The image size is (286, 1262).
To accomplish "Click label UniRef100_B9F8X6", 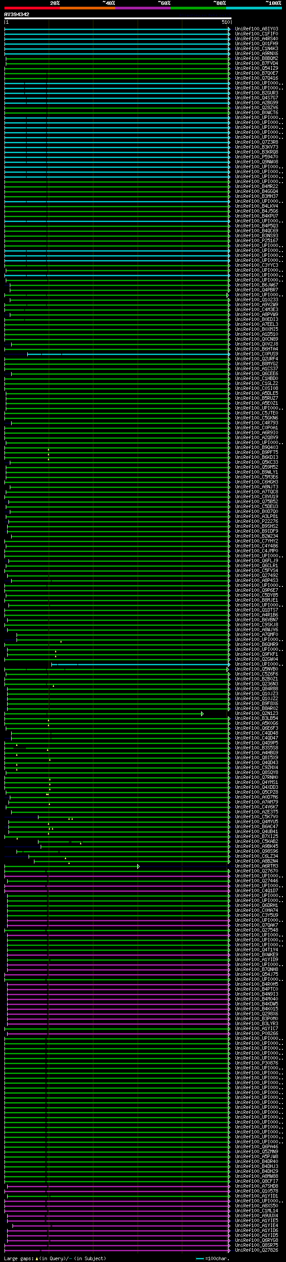I will 257,703.
